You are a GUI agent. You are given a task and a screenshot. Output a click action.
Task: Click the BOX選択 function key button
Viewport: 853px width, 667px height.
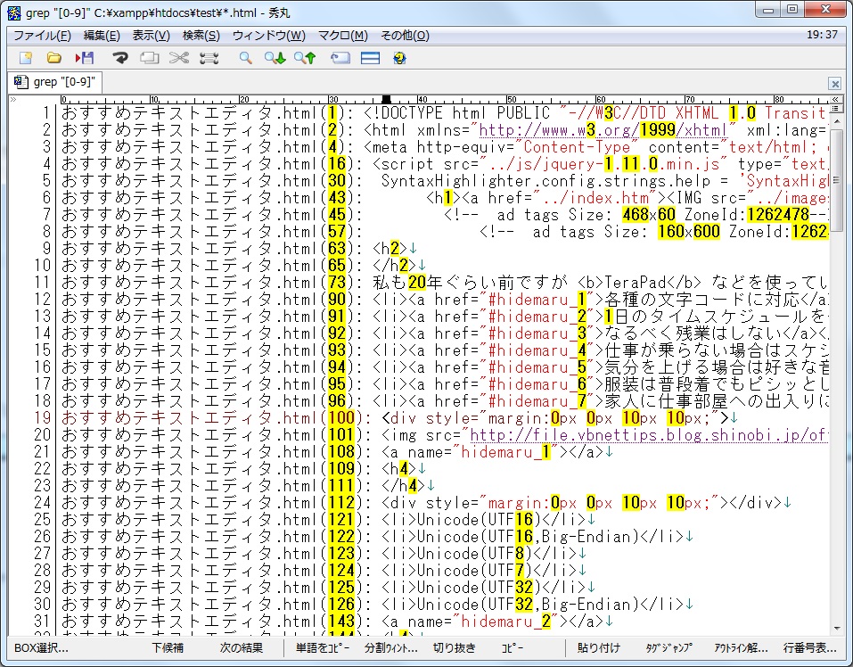coord(41,648)
